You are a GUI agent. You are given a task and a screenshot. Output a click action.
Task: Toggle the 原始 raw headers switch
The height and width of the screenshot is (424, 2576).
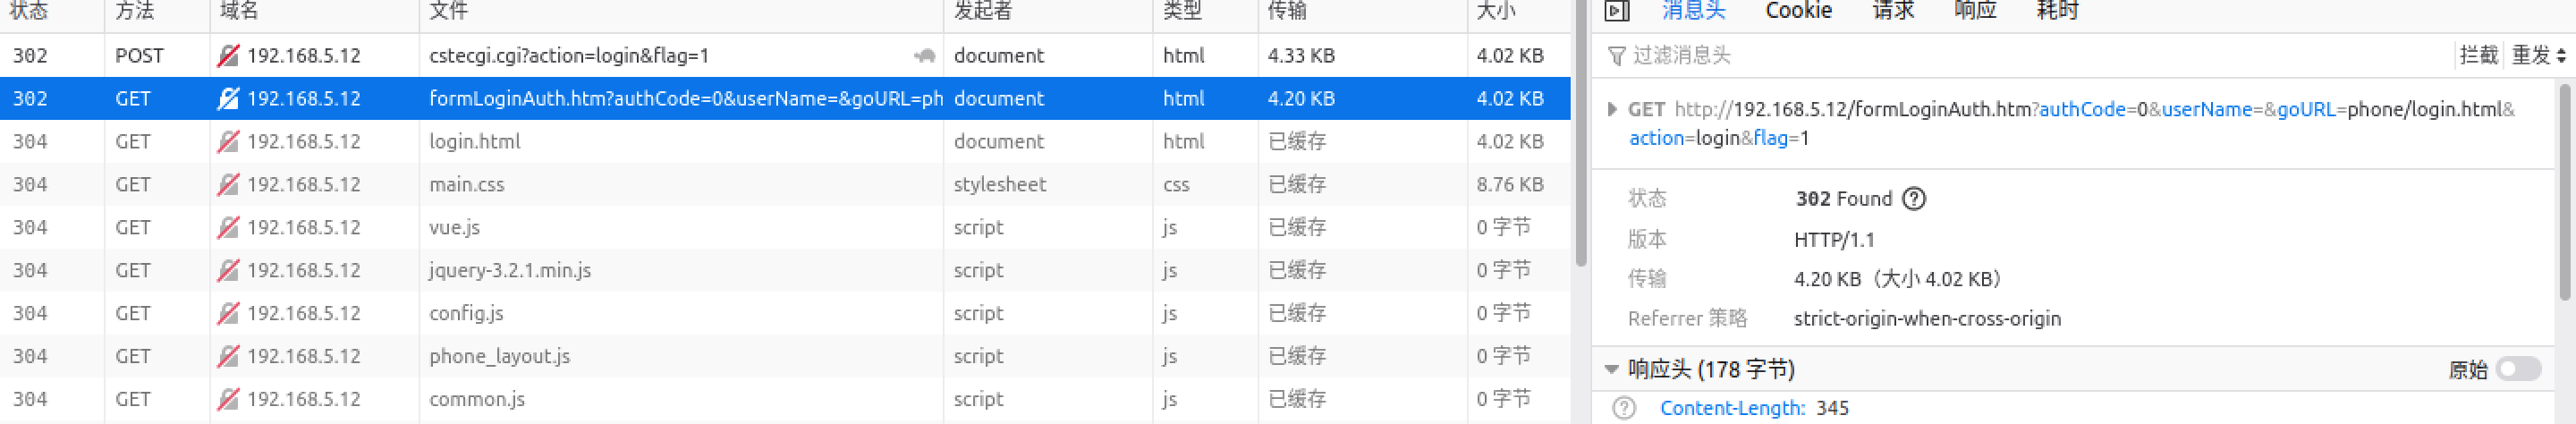pyautogui.click(x=2518, y=369)
